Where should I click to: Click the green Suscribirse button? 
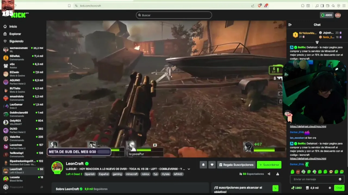pyautogui.click(x=269, y=165)
